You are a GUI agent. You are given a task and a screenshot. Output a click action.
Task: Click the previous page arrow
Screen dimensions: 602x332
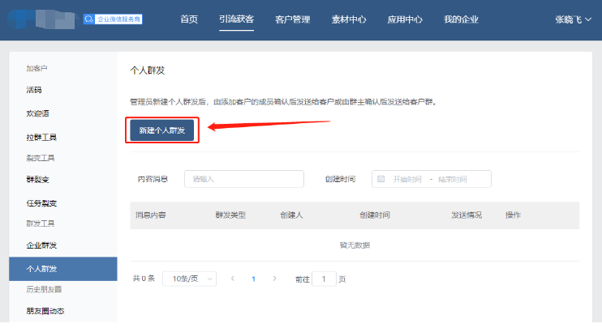coord(233,279)
